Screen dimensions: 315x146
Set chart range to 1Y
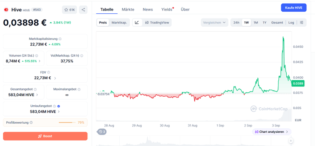click(264, 23)
